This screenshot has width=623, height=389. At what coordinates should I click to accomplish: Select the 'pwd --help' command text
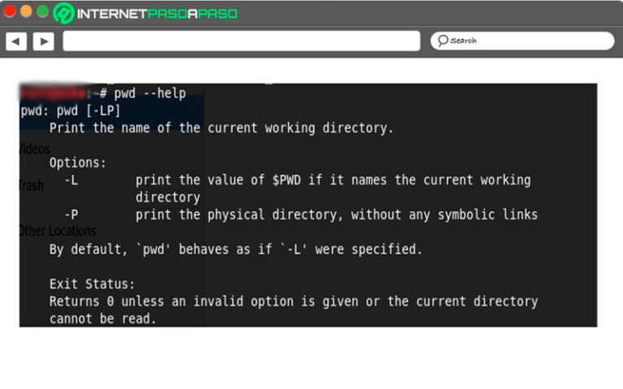click(x=150, y=93)
